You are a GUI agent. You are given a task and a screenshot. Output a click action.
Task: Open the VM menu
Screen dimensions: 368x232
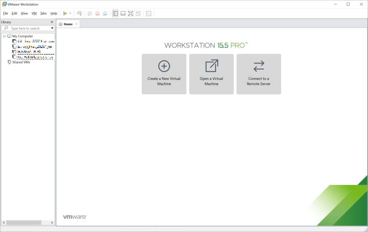[34, 13]
